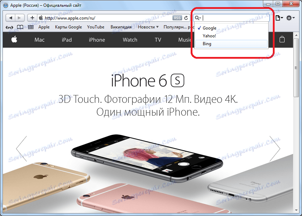Open Top Sites grid icon
Screen dimensions: 302x216
[x=31, y=27]
